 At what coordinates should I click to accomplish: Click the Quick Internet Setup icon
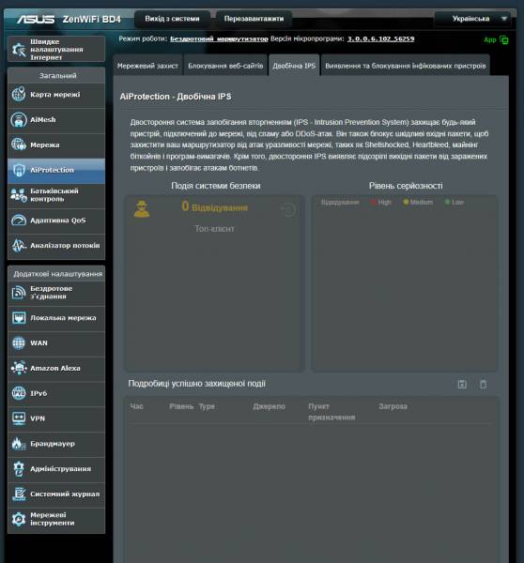click(x=19, y=50)
